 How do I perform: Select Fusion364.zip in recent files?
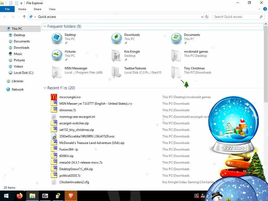69,149
